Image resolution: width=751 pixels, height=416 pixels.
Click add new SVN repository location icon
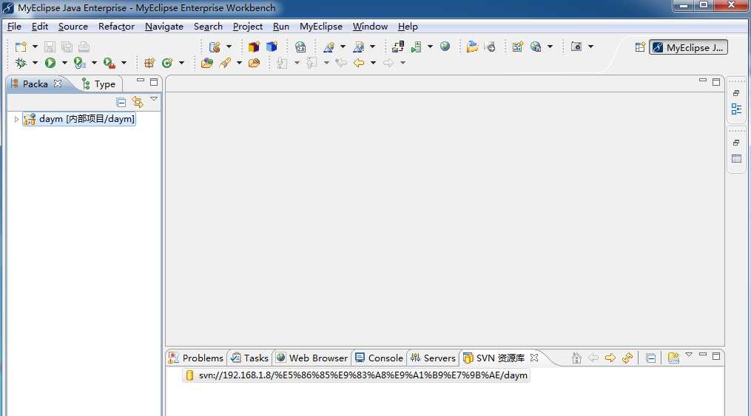pos(673,358)
